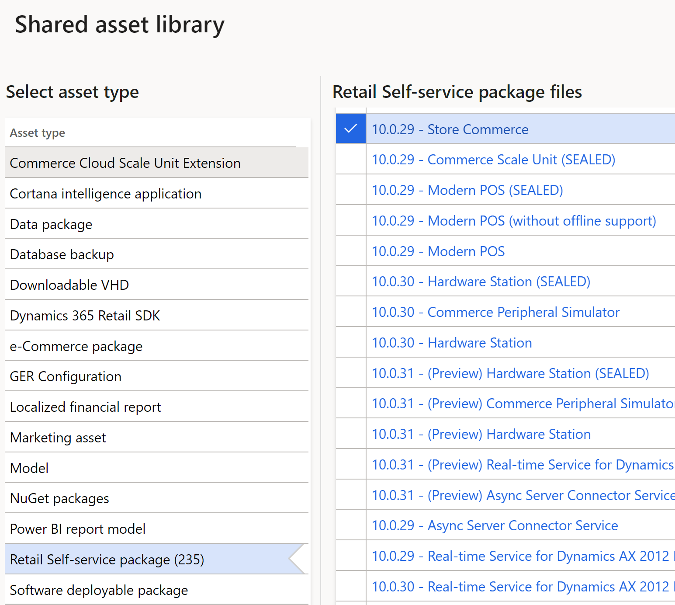Open 10.0.30 - Commerce Peripheral Simulator link
The width and height of the screenshot is (675, 605).
click(496, 312)
